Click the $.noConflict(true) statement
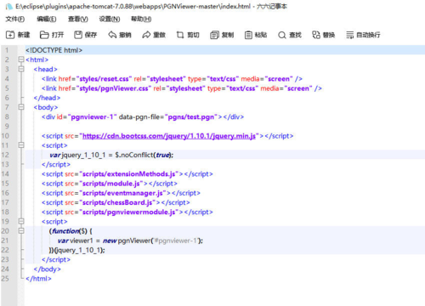The height and width of the screenshot is (306, 425). tap(144, 155)
